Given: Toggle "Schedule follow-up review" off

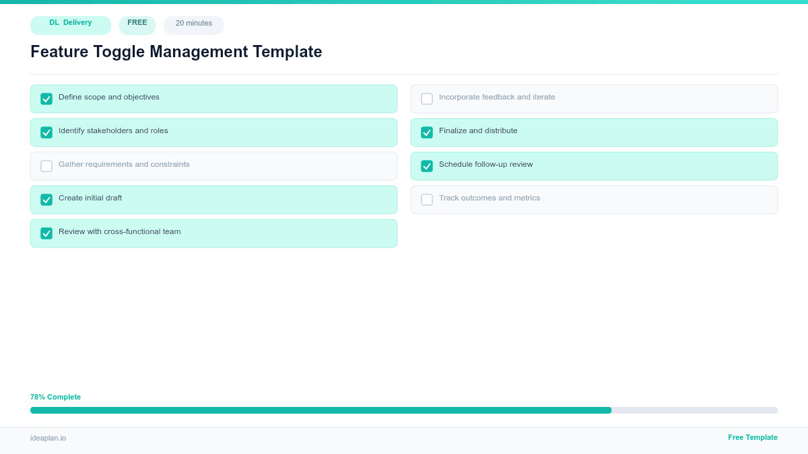Looking at the screenshot, I should tap(427, 165).
